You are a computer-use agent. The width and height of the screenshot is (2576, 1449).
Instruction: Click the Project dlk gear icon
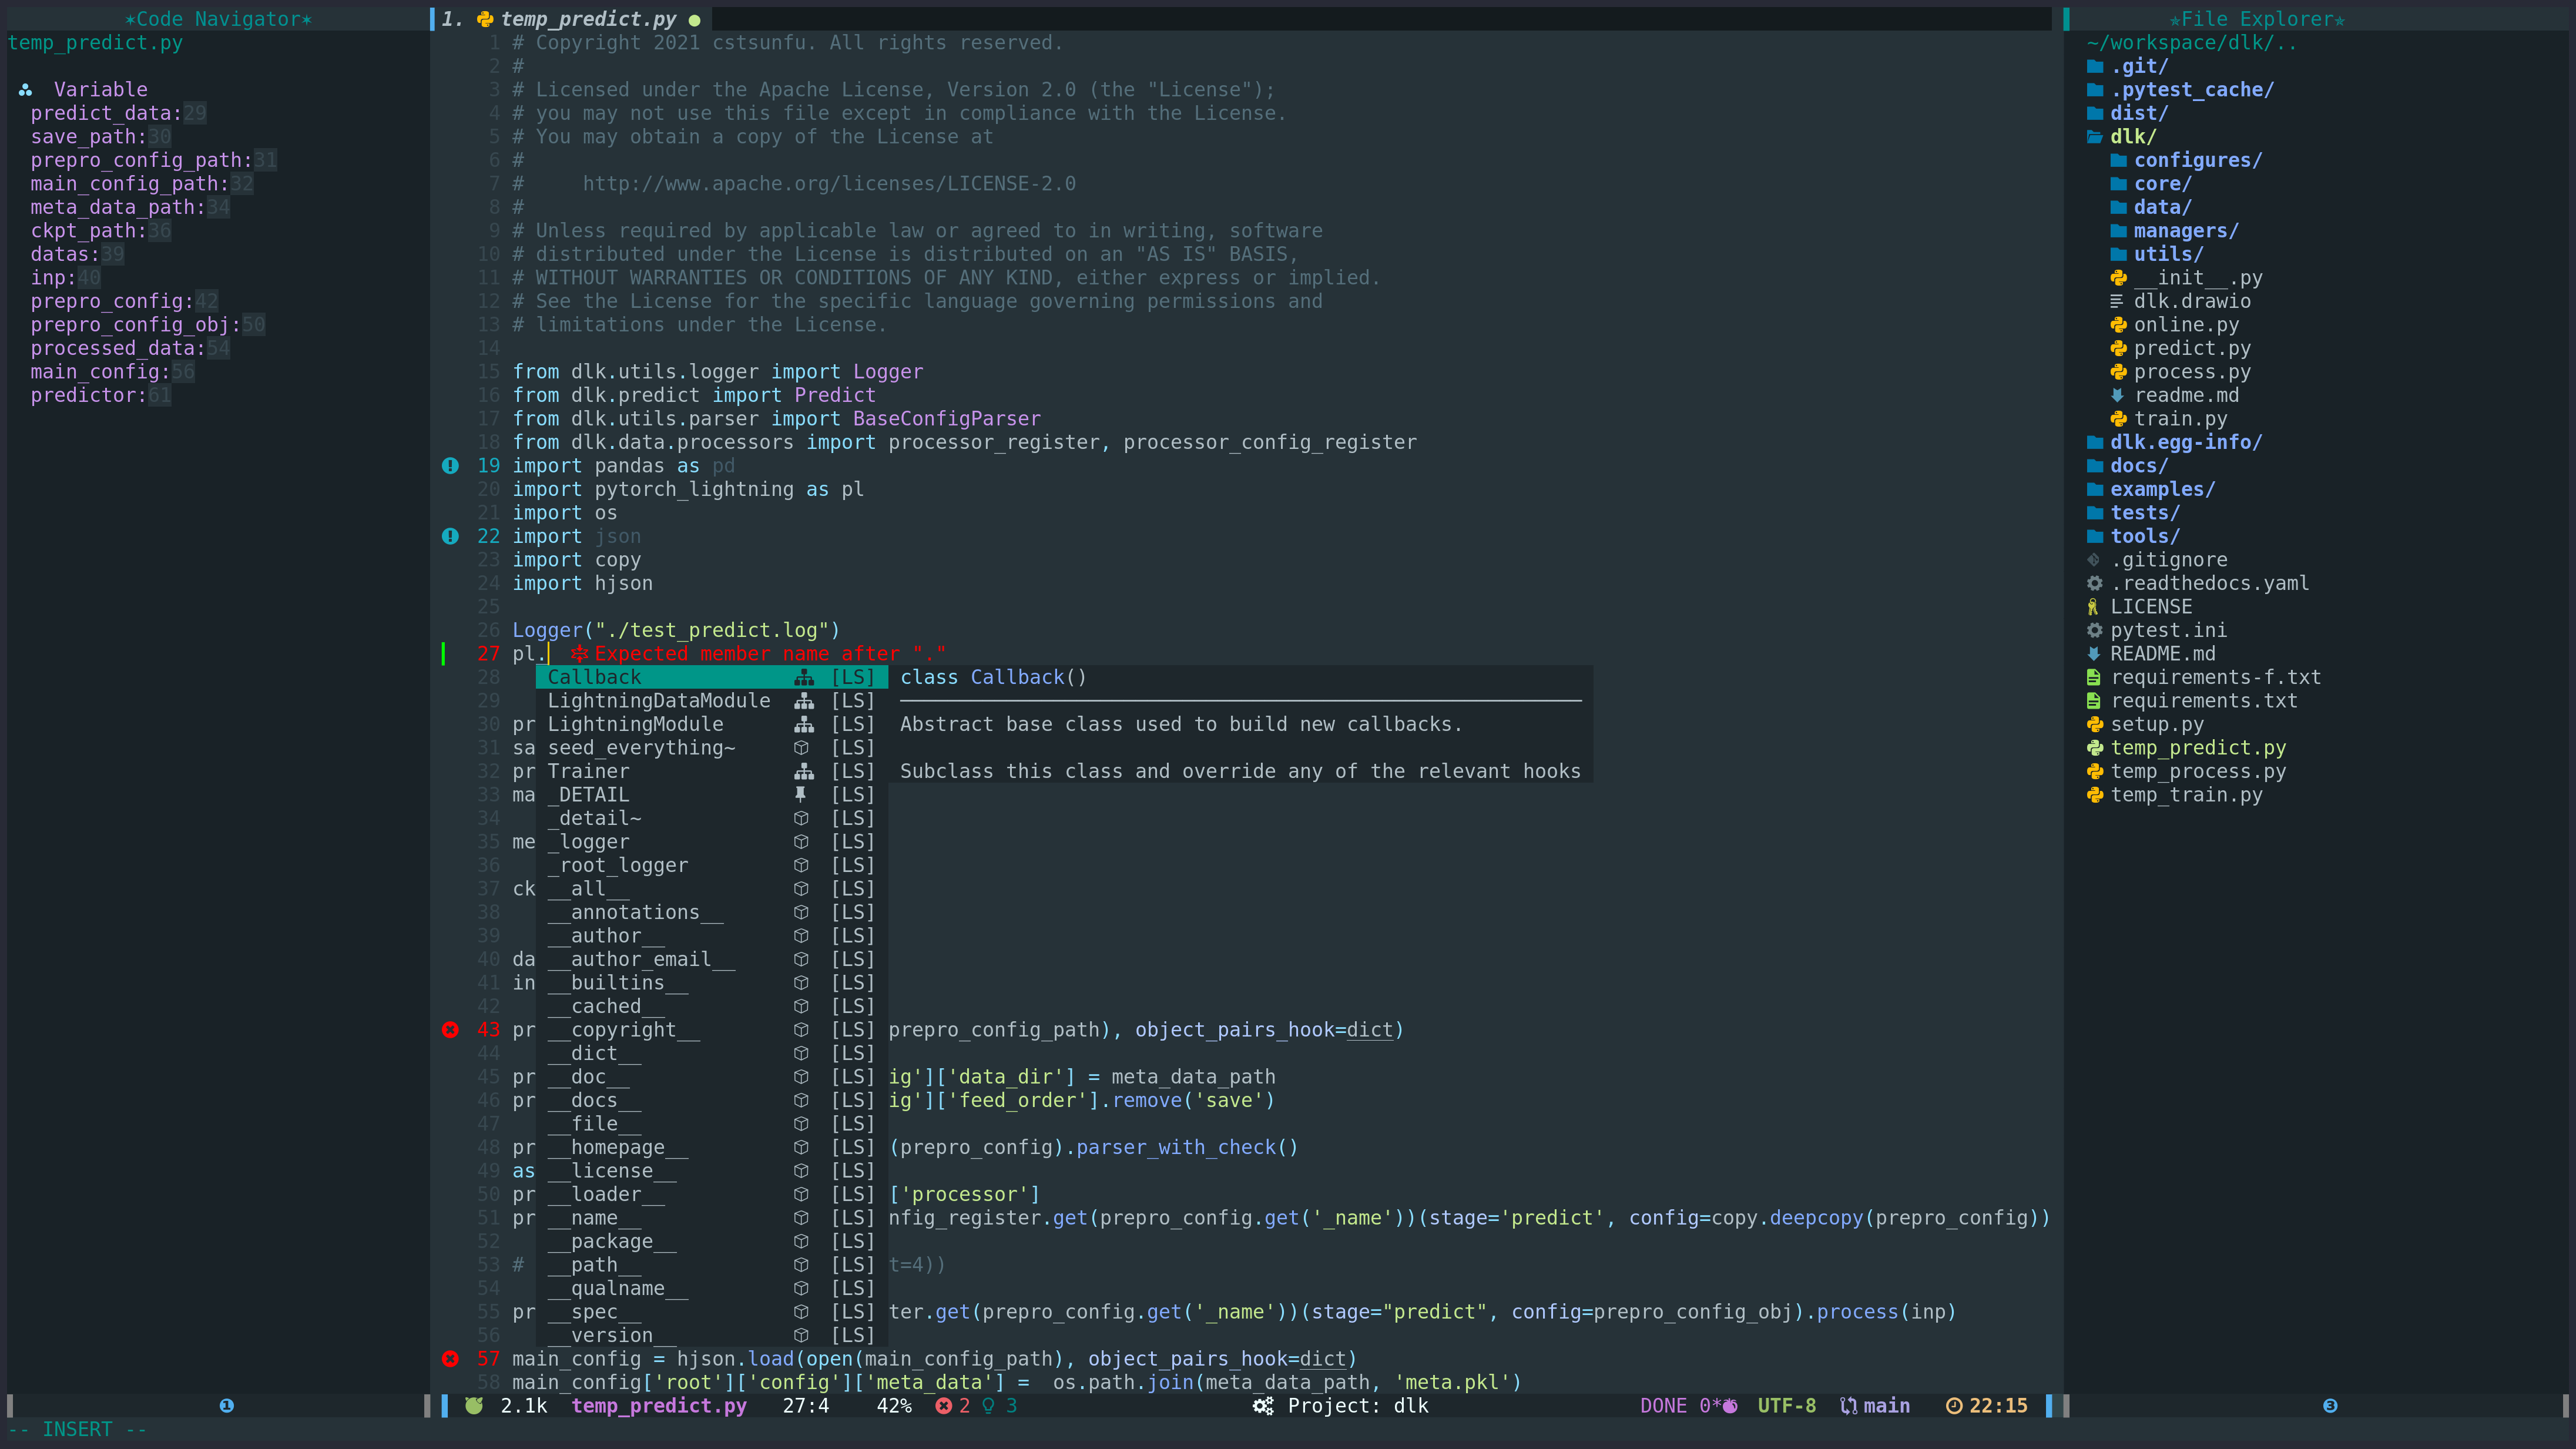point(1263,1405)
